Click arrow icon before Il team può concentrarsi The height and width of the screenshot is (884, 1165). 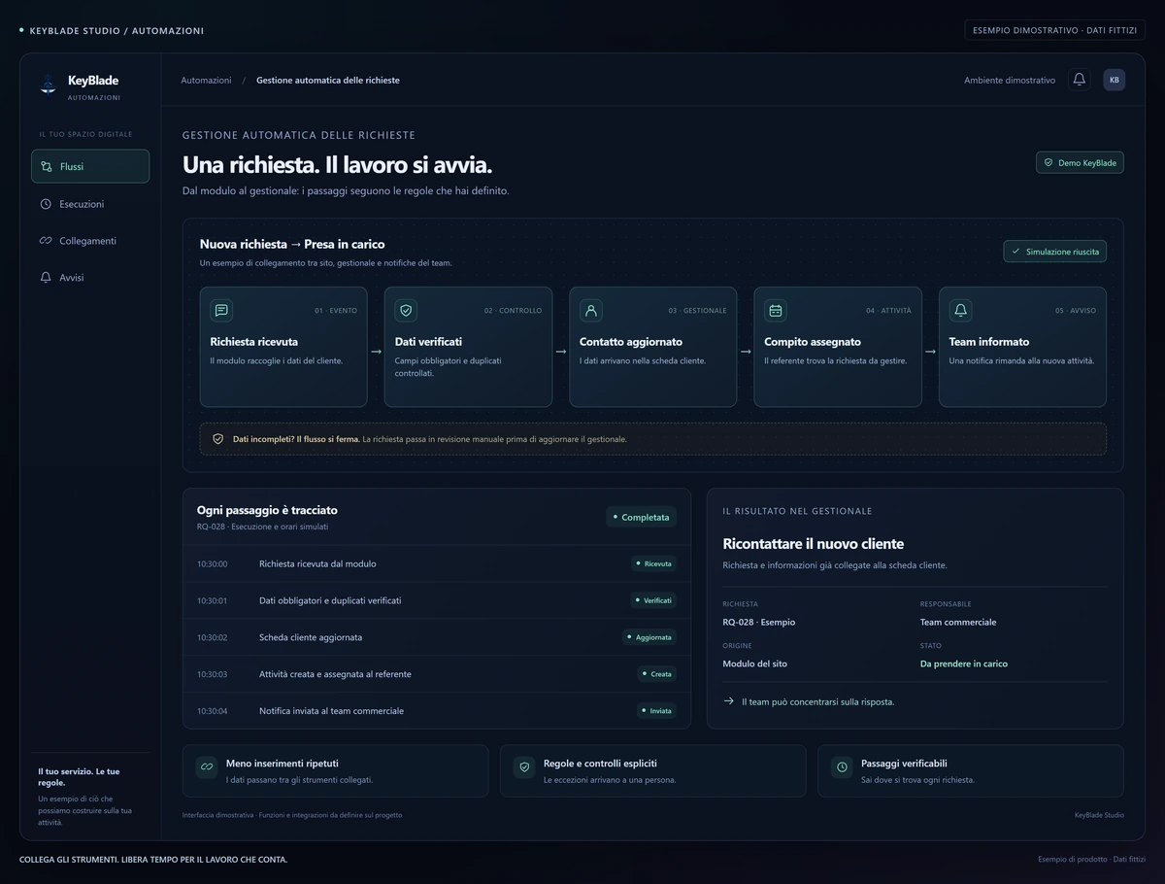(x=729, y=700)
